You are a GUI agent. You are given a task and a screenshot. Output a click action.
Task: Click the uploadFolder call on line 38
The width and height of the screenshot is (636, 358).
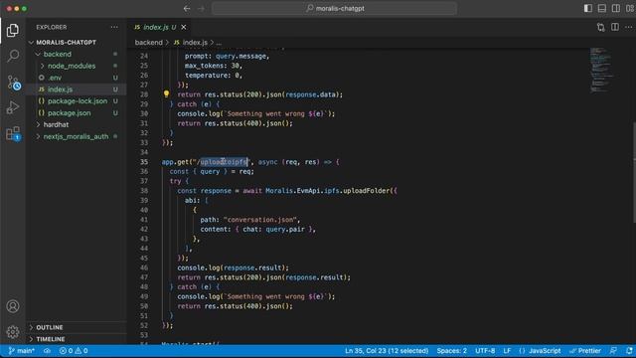click(x=366, y=191)
